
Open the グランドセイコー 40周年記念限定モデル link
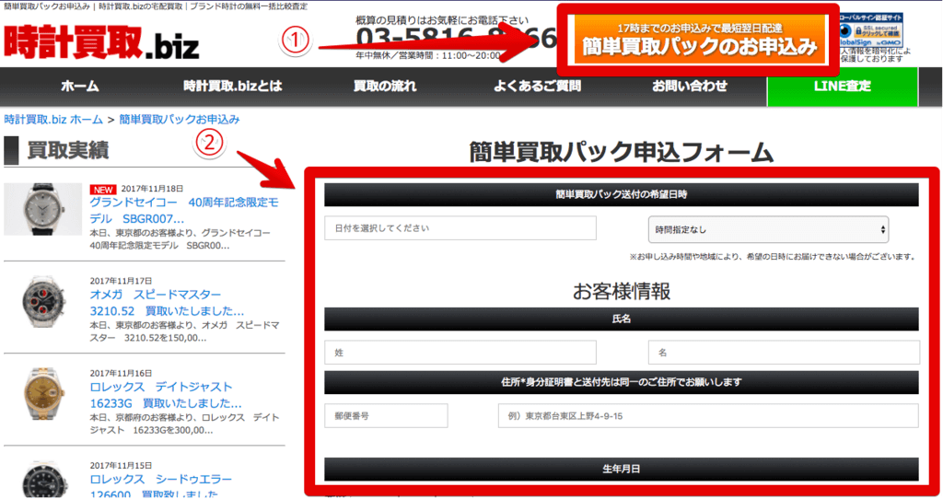(184, 211)
